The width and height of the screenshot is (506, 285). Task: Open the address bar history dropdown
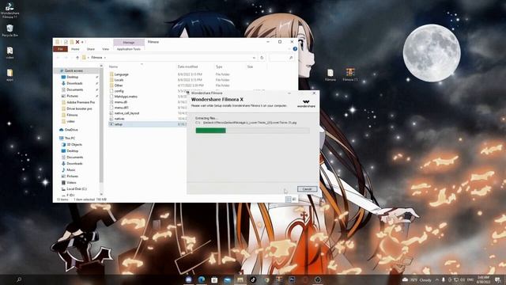(x=254, y=58)
